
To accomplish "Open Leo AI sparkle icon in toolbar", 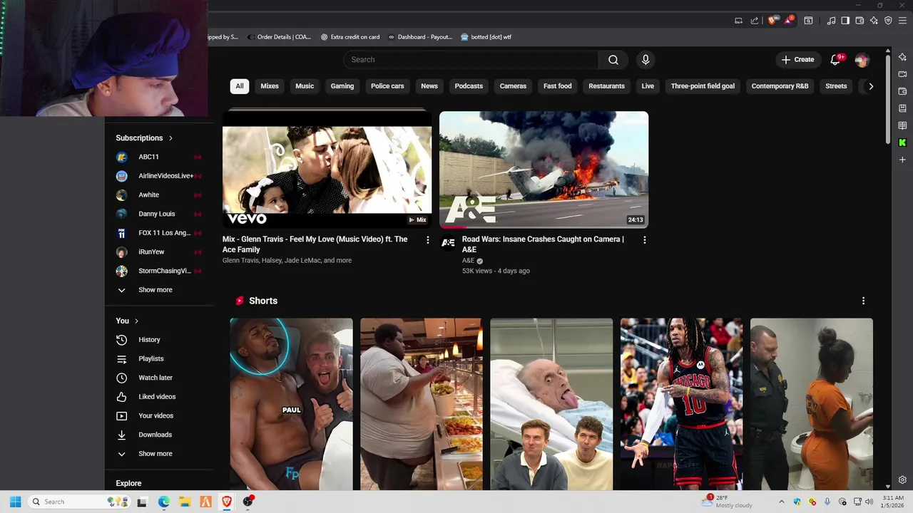I will coord(874,21).
